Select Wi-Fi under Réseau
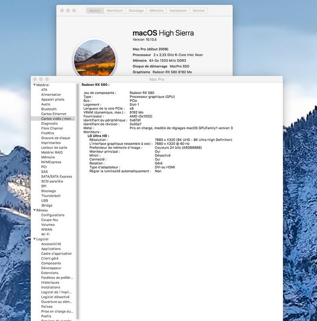 45,234
